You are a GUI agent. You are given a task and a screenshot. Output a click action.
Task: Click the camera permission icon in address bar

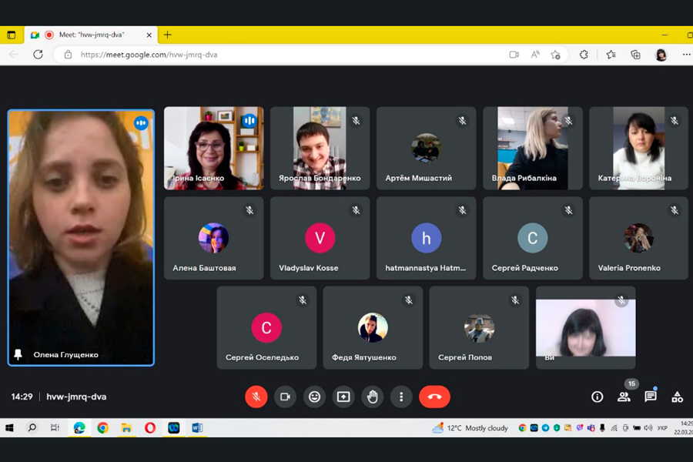[514, 55]
